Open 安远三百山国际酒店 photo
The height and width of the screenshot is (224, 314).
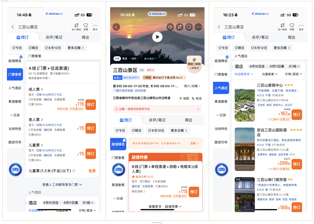pyautogui.click(x=245, y=149)
